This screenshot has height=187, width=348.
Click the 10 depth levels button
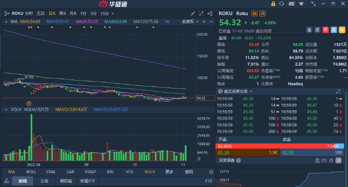pos(338,161)
